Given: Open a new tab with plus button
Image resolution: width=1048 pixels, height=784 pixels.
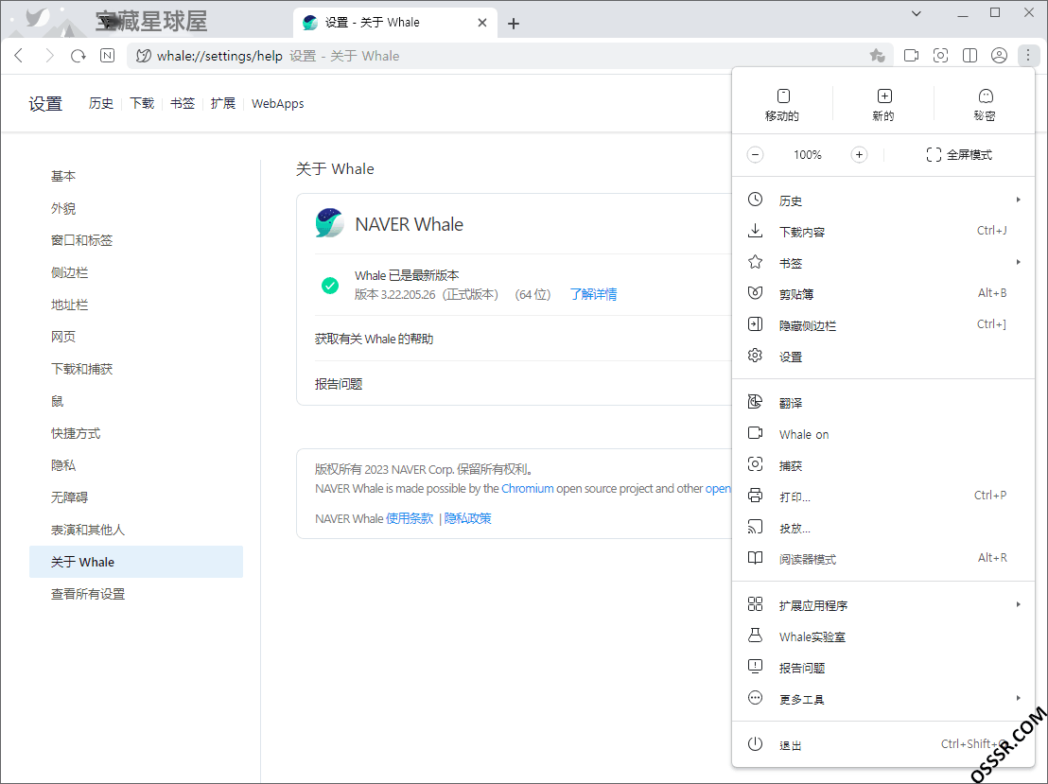Looking at the screenshot, I should [514, 24].
